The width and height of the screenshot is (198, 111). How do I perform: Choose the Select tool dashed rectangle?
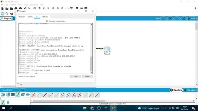[2, 14]
